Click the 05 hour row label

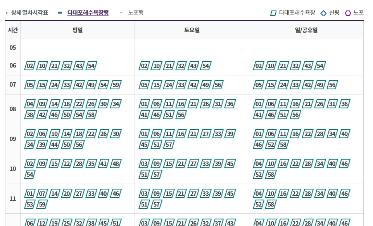13,48
